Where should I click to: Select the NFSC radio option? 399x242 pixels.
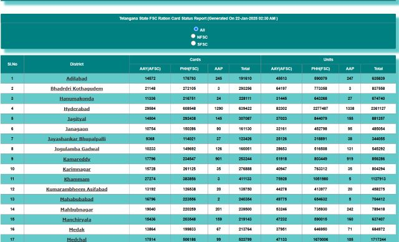pyautogui.click(x=193, y=36)
